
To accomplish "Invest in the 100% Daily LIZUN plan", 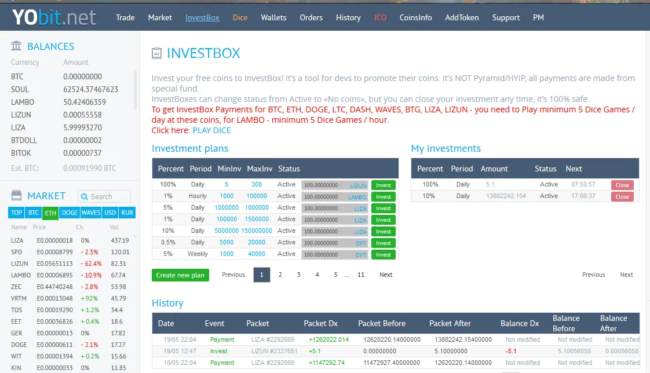I will coord(383,185).
